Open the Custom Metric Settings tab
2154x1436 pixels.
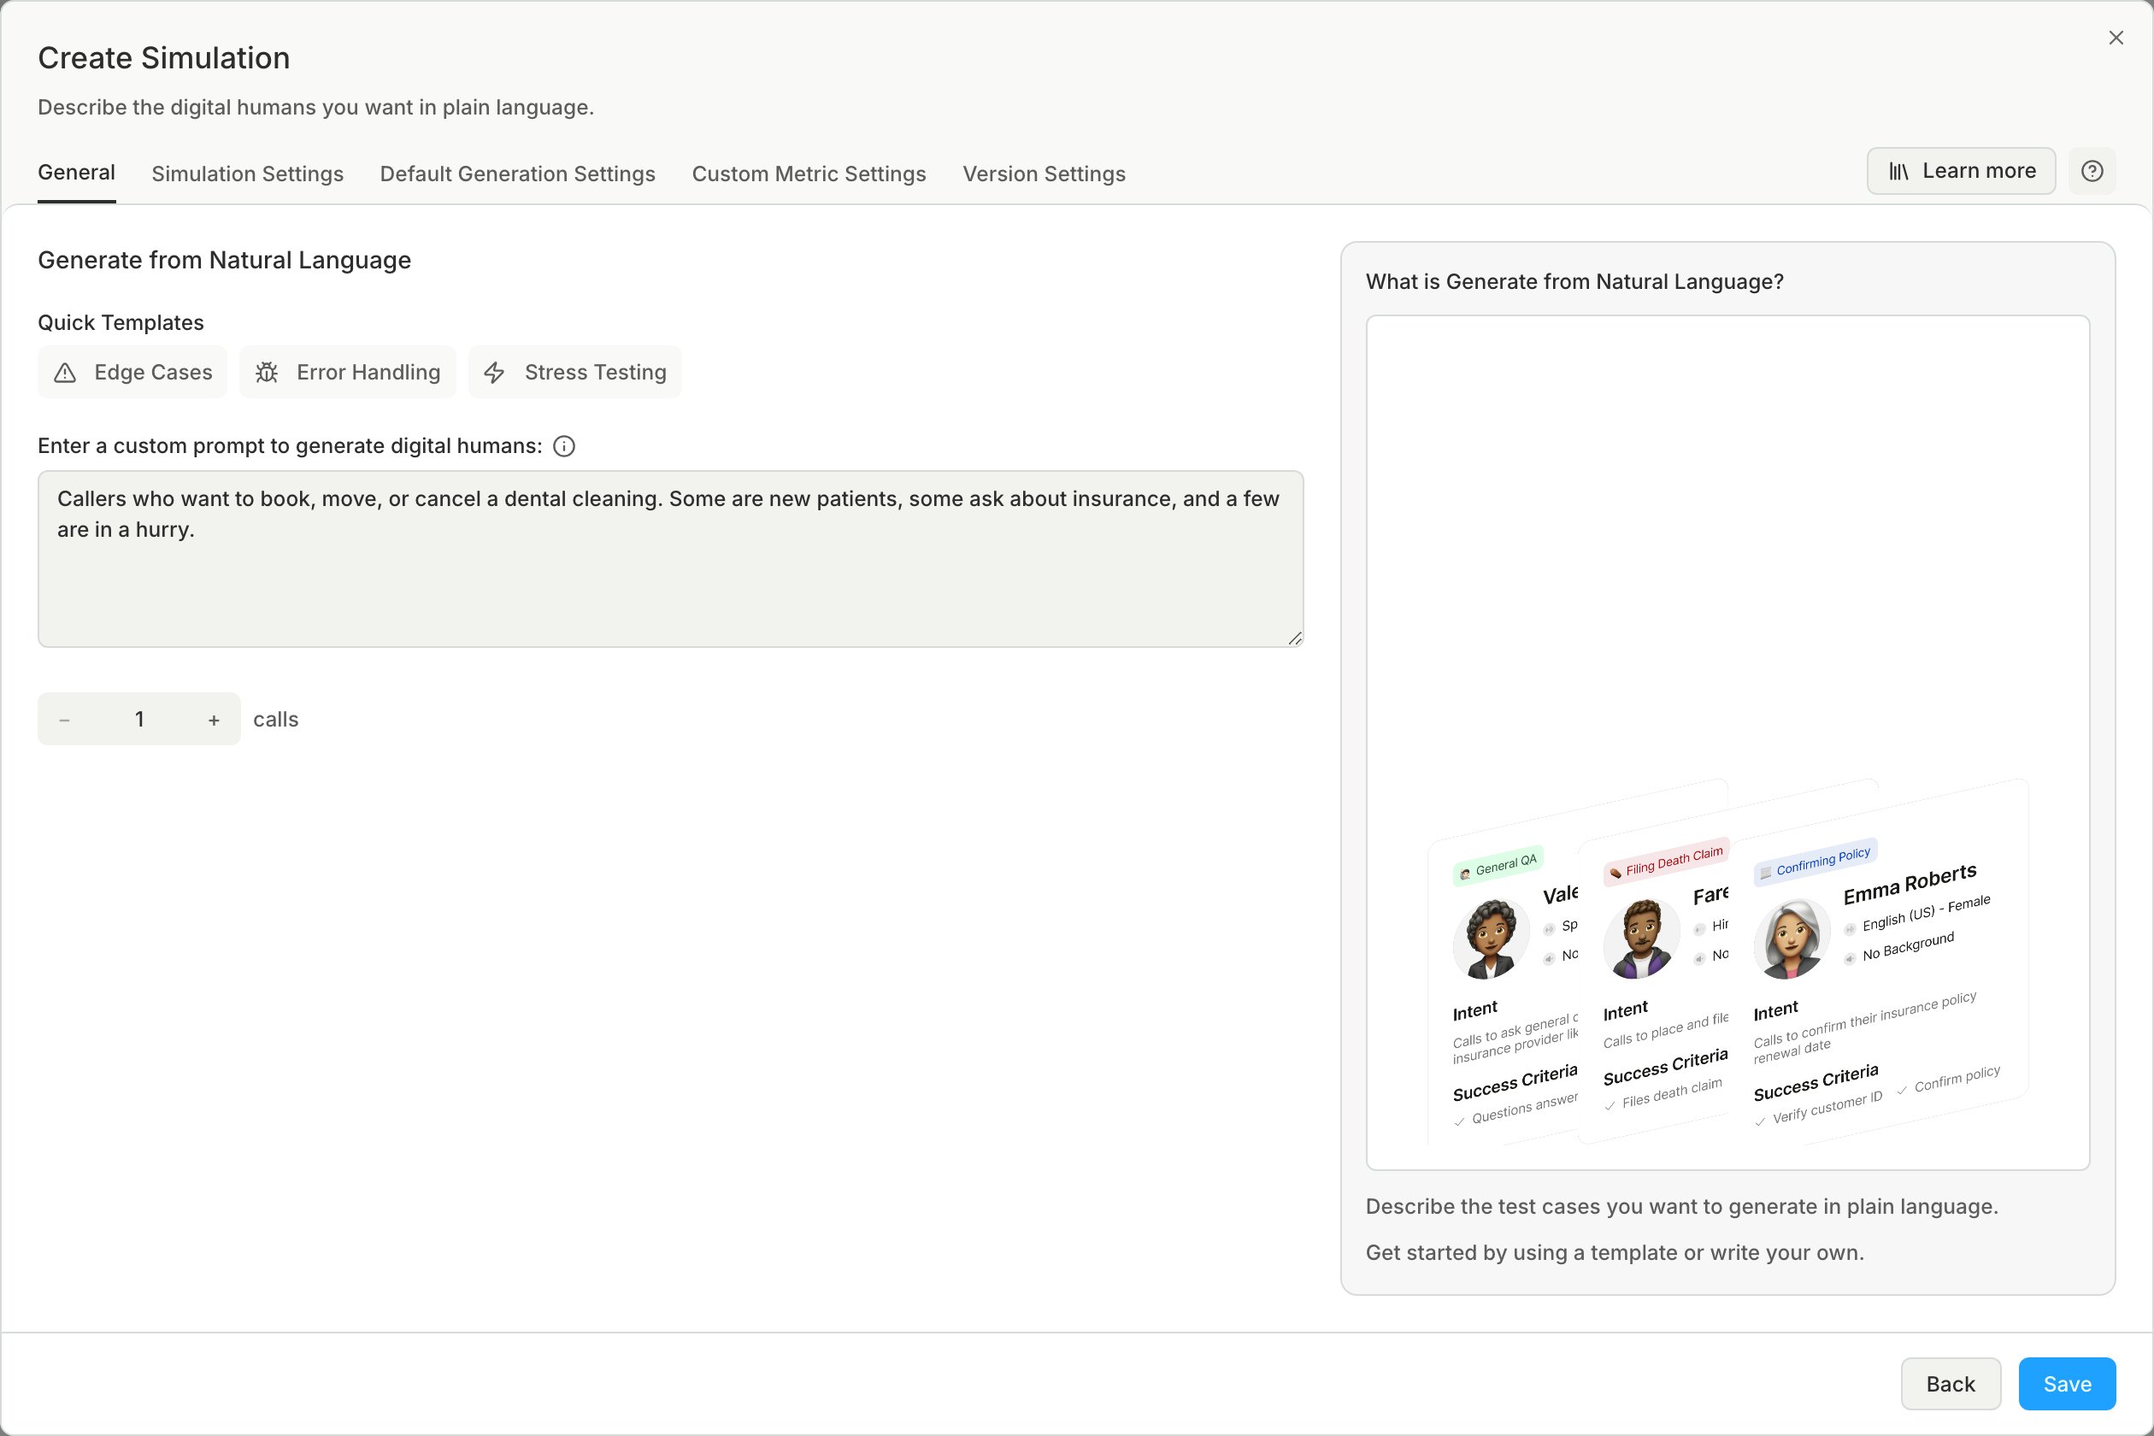pyautogui.click(x=809, y=174)
